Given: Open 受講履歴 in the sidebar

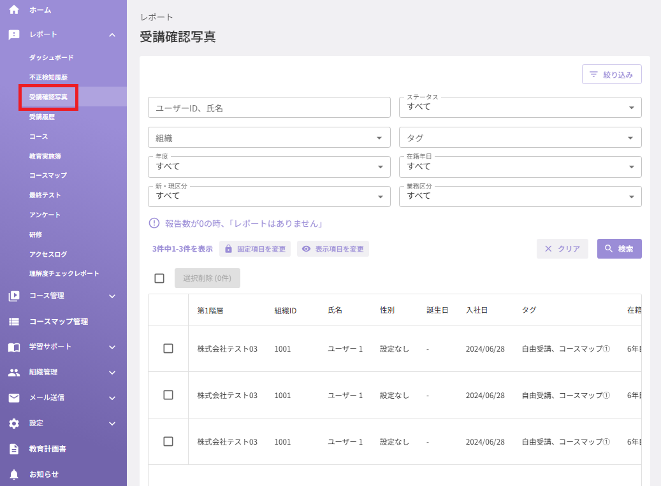Looking at the screenshot, I should [x=42, y=117].
